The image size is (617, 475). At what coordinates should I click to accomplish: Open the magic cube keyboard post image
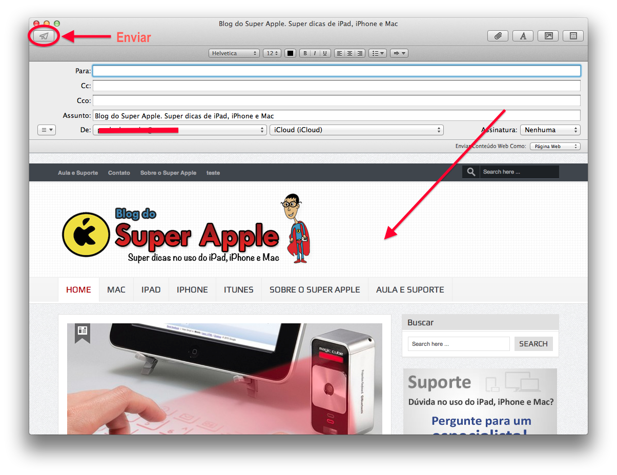click(224, 379)
